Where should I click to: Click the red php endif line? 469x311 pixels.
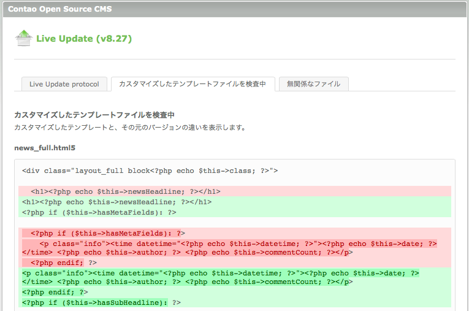tap(235, 263)
